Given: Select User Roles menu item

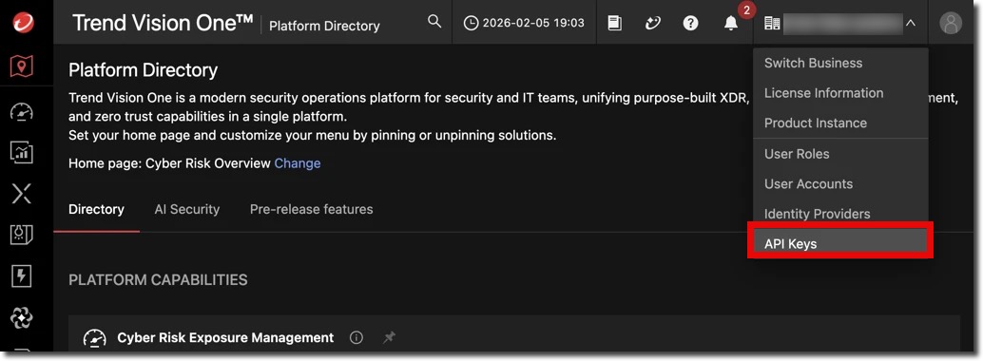Looking at the screenshot, I should pos(840,154).
